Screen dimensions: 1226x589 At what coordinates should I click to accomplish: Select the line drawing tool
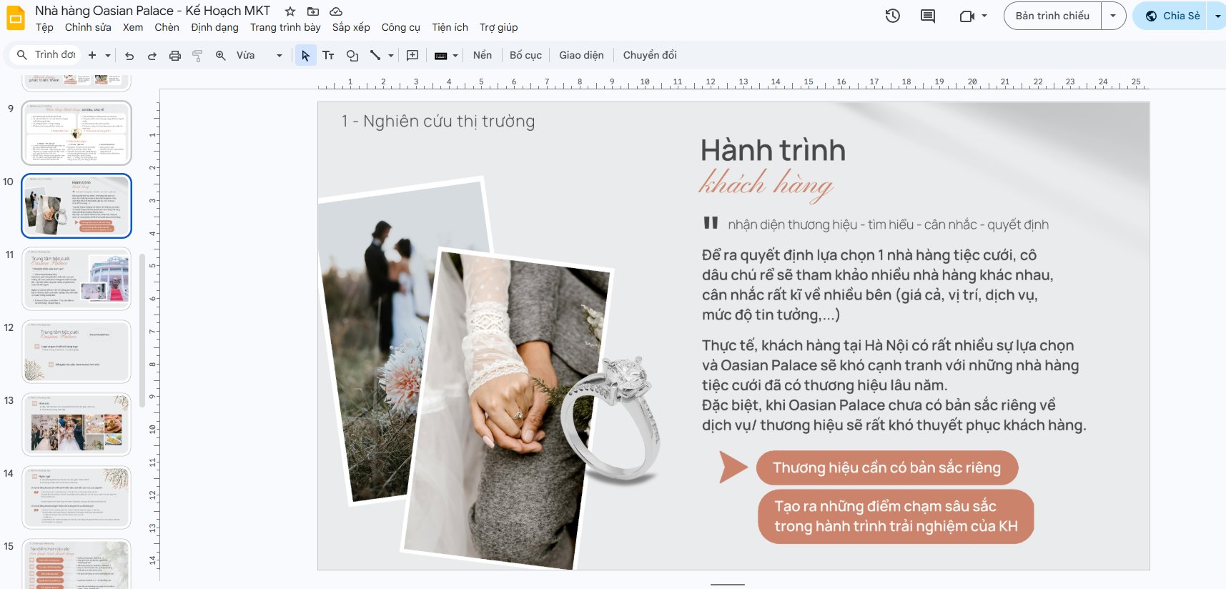[375, 55]
